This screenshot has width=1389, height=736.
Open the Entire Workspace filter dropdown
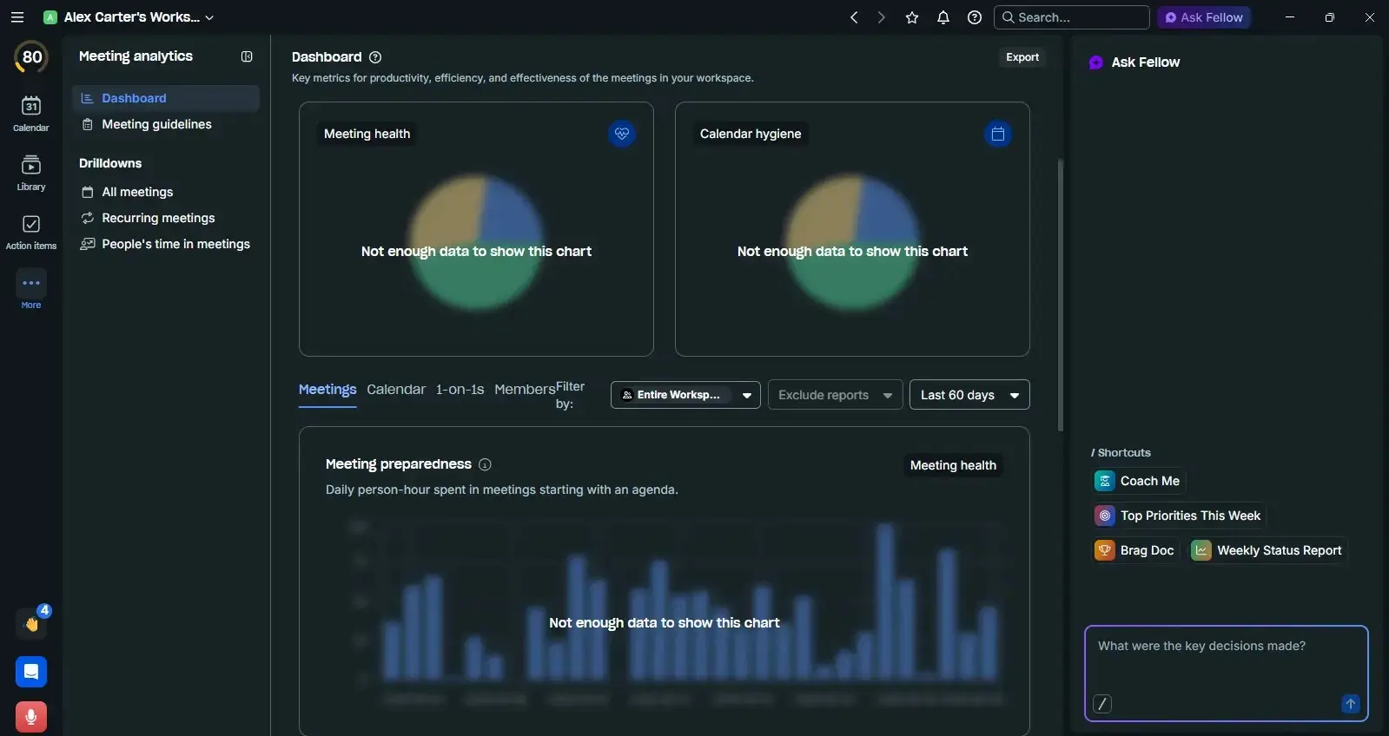pyautogui.click(x=685, y=395)
